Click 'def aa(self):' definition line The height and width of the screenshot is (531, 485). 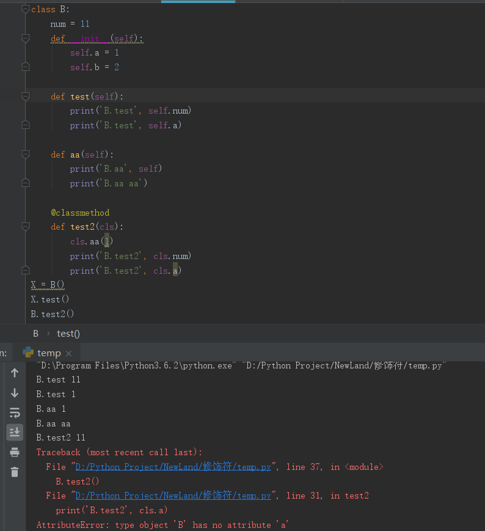(82, 155)
